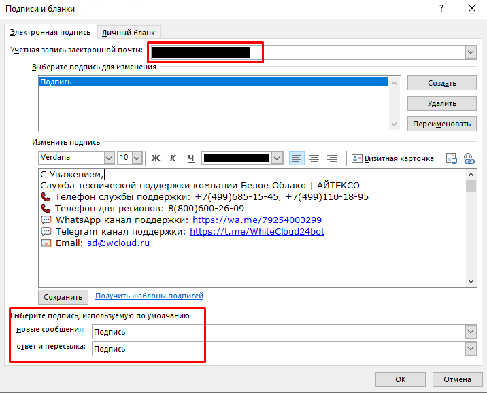Open the font color picker dropdown
The width and height of the screenshot is (487, 393).
click(277, 158)
